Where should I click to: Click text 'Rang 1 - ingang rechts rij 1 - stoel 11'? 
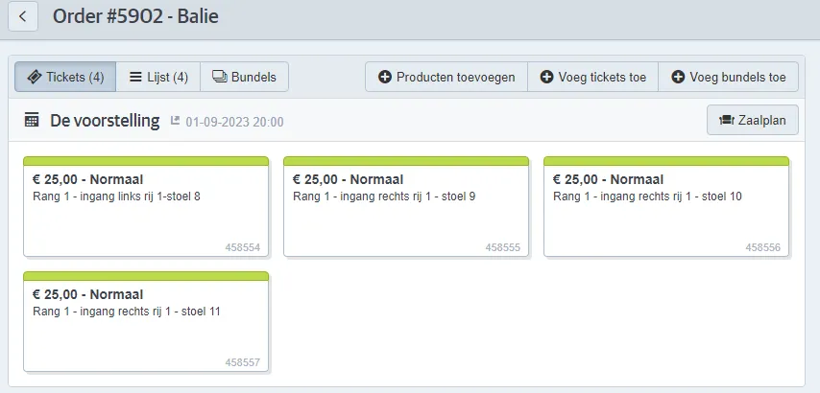127,312
